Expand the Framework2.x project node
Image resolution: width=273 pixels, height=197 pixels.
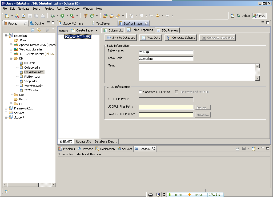coord(6,108)
